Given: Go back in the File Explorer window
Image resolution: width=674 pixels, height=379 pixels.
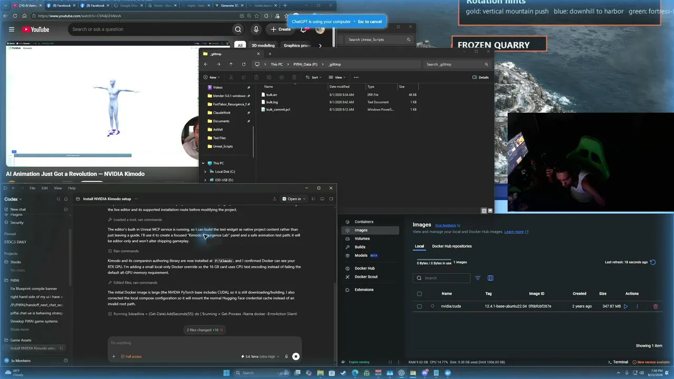Looking at the screenshot, I should tap(206, 64).
